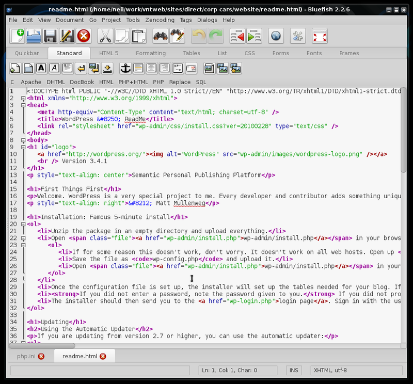Open the PHP+HTML snippets menu
This screenshot has height=384, width=413.
coord(133,82)
